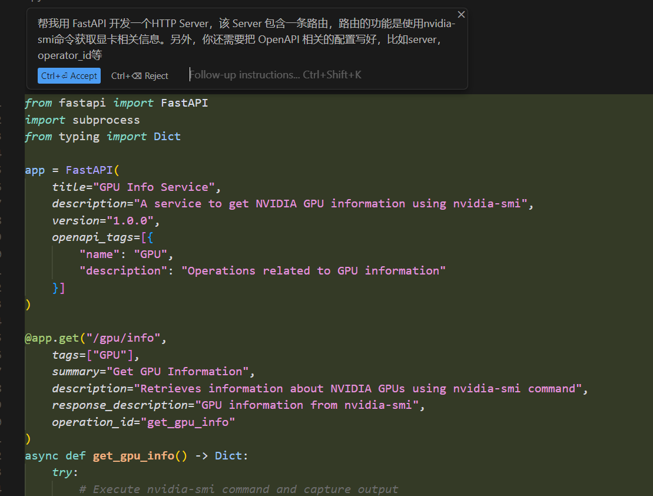Click the 'Execute nvidia-smi command' comment

point(238,490)
